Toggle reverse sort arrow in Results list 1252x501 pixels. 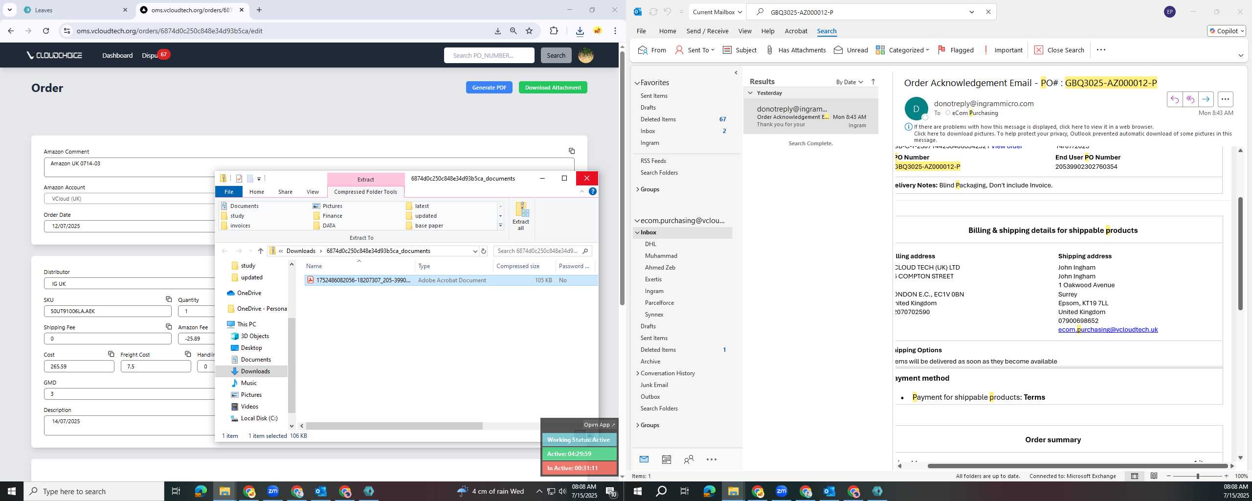(873, 82)
